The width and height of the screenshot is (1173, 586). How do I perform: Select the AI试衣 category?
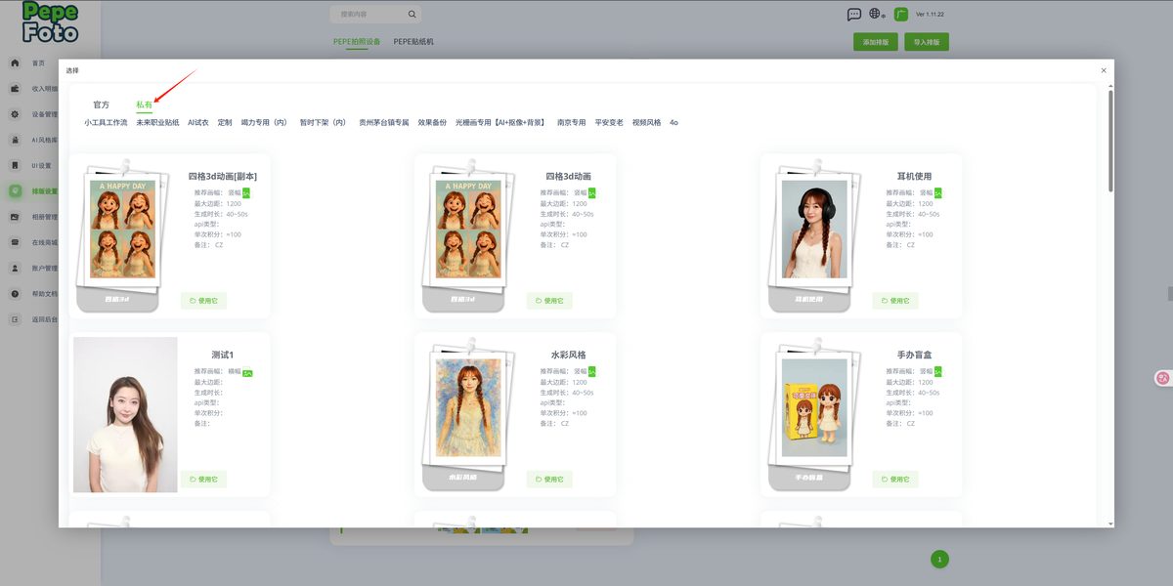198,123
